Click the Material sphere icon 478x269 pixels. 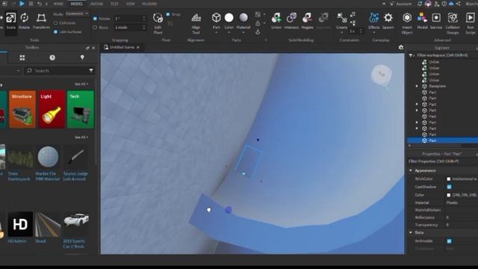[x=243, y=18]
